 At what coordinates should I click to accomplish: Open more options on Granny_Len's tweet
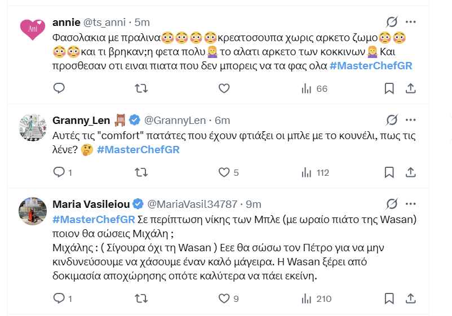pyautogui.click(x=410, y=120)
